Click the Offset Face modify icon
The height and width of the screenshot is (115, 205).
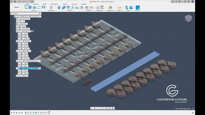pyautogui.click(x=68, y=7)
